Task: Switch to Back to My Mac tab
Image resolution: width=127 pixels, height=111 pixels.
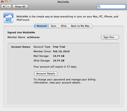Action: click(x=80, y=26)
